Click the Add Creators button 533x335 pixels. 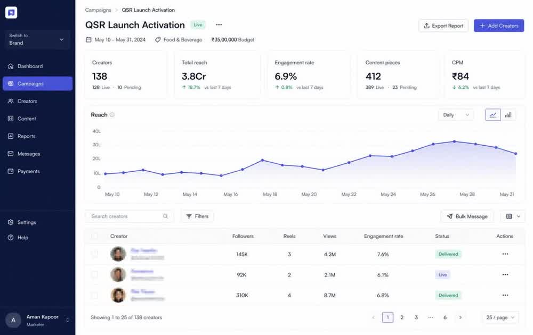click(499, 26)
